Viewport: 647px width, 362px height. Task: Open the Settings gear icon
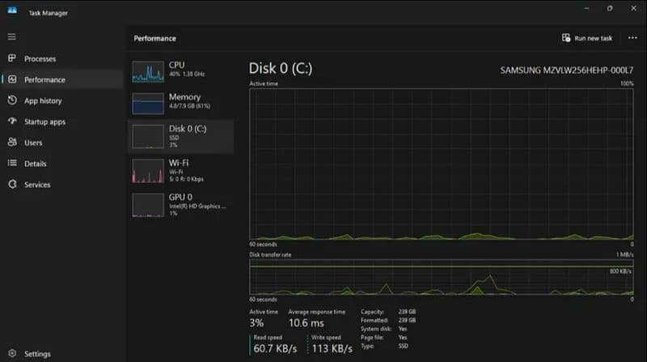click(11, 354)
